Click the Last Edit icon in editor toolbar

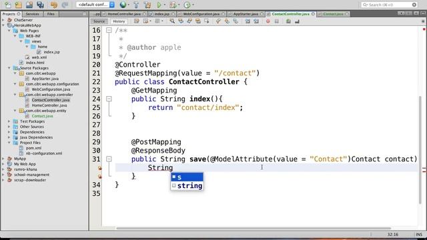136,21
